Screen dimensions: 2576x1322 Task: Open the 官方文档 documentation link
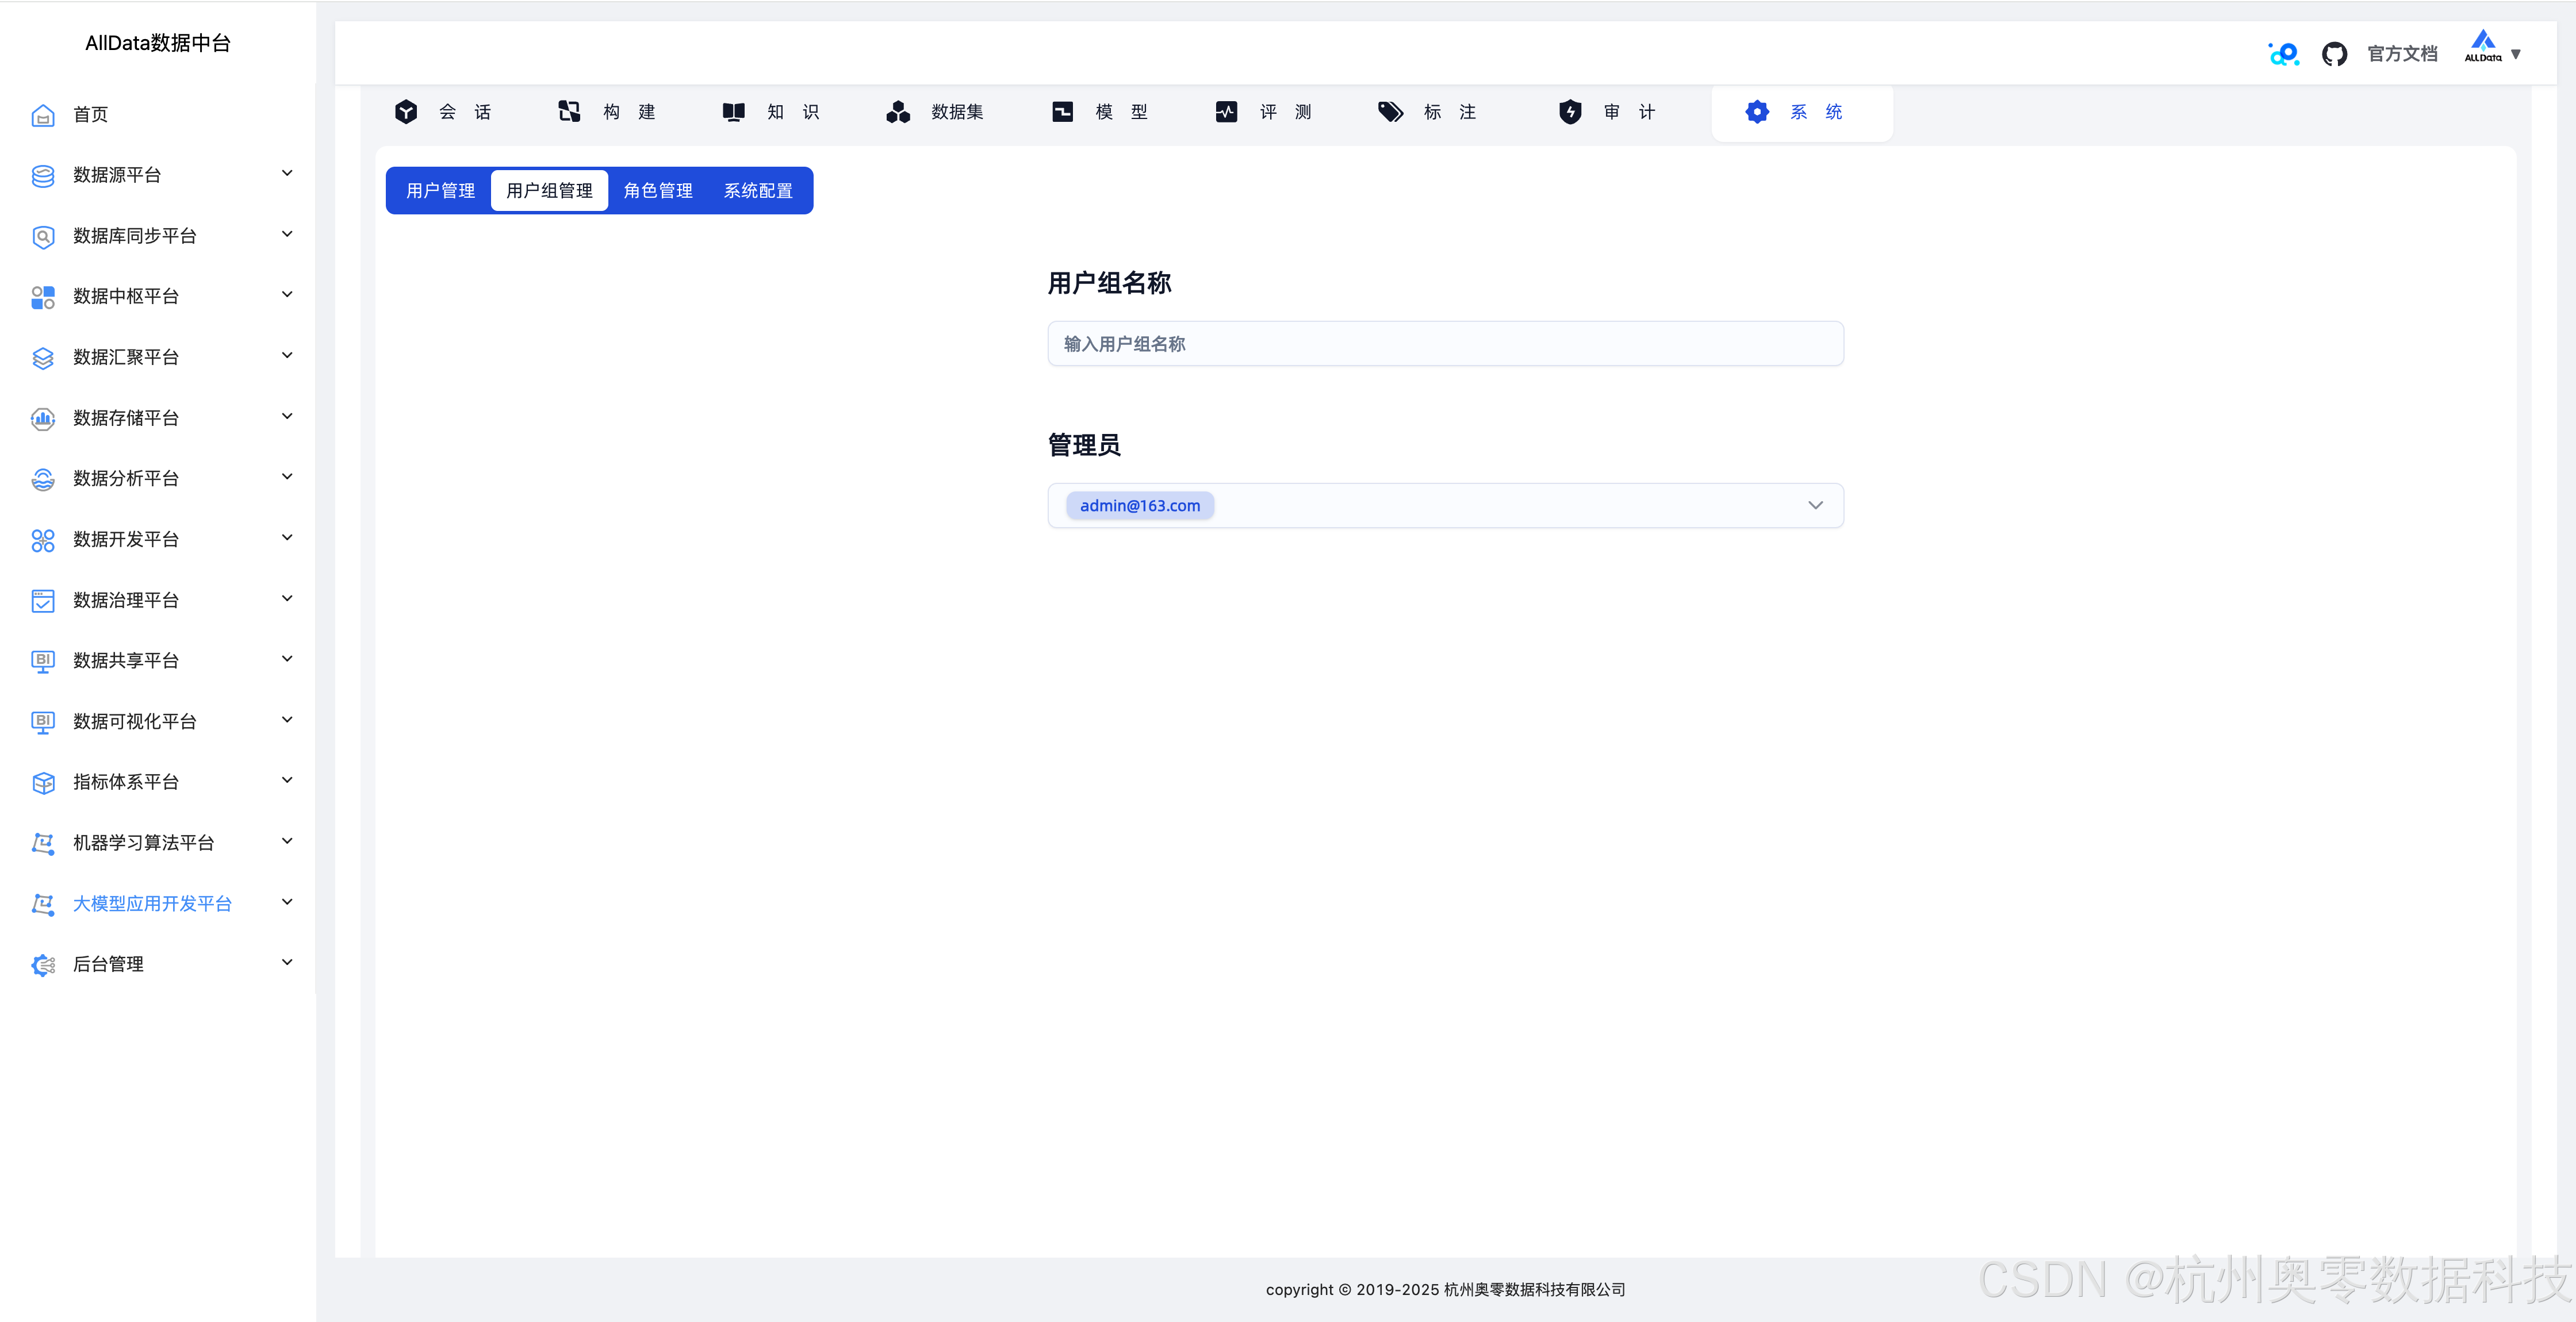[2403, 53]
